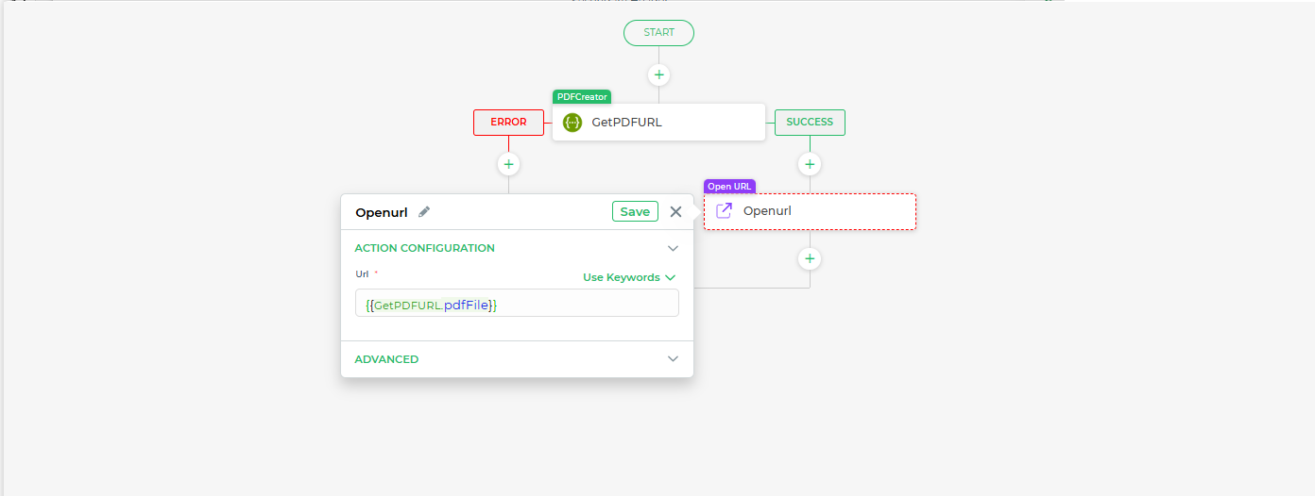Screen dimensions: 1315x496
Task: Select the Openurl action node
Action: coord(810,211)
